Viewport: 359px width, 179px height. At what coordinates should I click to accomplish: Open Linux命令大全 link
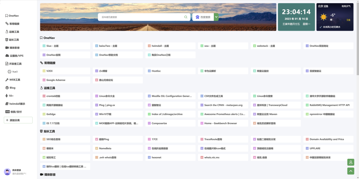[118, 96]
